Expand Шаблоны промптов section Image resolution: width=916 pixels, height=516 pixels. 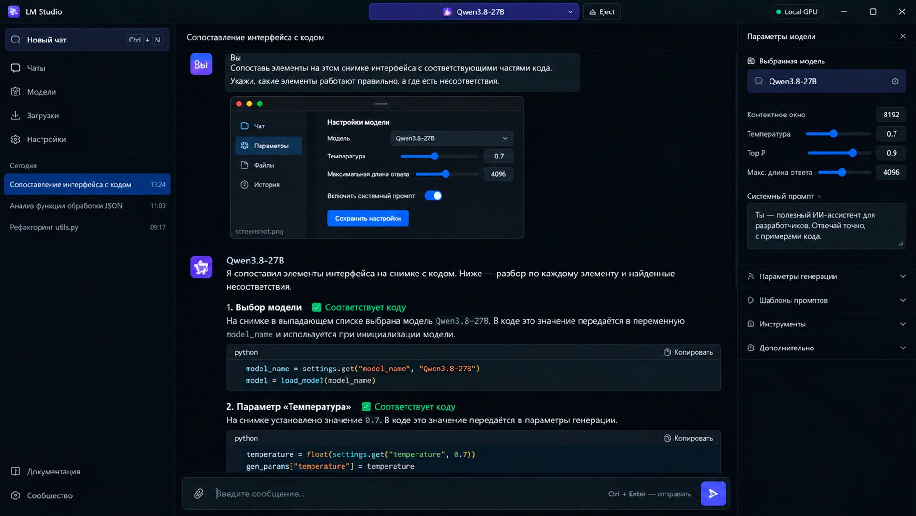(x=826, y=300)
